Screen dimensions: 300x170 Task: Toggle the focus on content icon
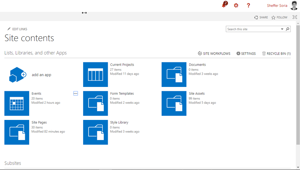click(x=295, y=17)
